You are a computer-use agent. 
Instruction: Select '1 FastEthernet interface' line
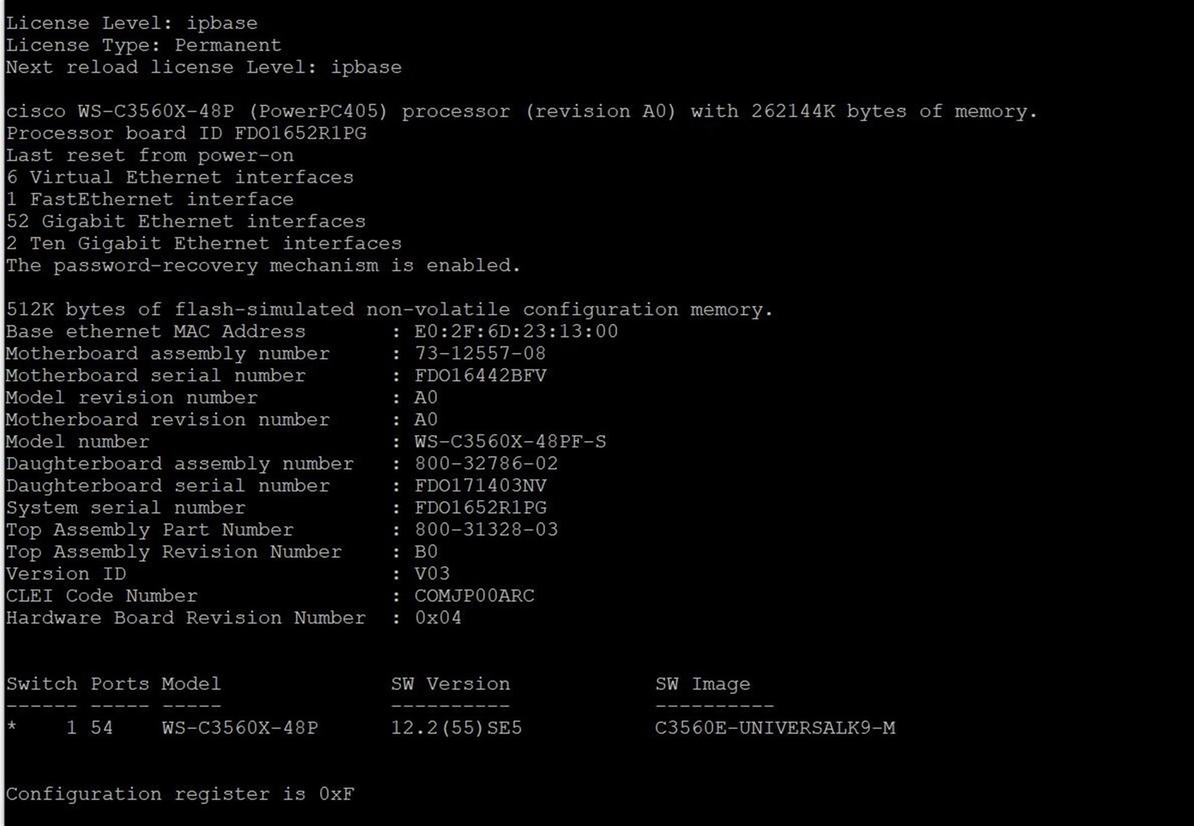click(x=150, y=200)
